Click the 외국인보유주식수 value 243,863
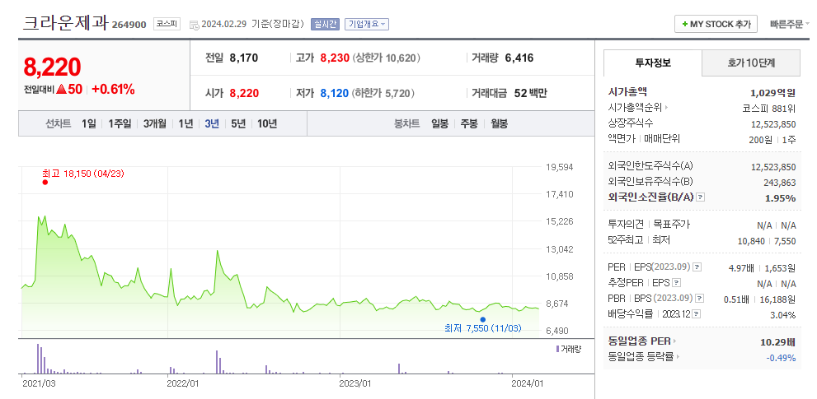The image size is (817, 399). [x=779, y=182]
